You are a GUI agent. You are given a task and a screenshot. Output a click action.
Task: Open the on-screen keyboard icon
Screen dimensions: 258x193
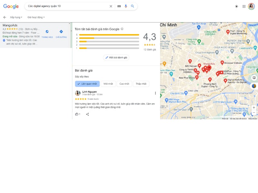coord(119,6)
